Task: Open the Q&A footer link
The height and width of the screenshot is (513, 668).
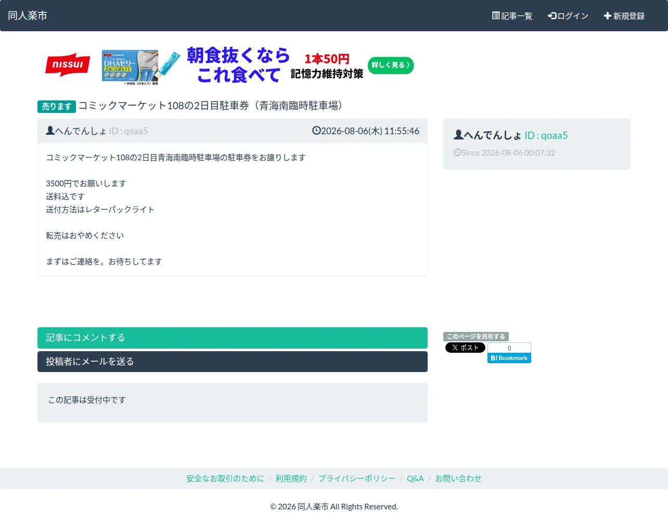Action: pyautogui.click(x=415, y=479)
